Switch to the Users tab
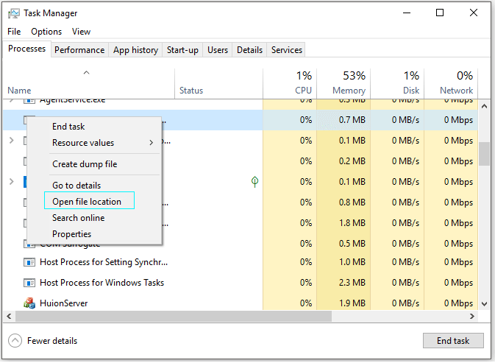Viewport: 495px width, 363px height. (218, 50)
